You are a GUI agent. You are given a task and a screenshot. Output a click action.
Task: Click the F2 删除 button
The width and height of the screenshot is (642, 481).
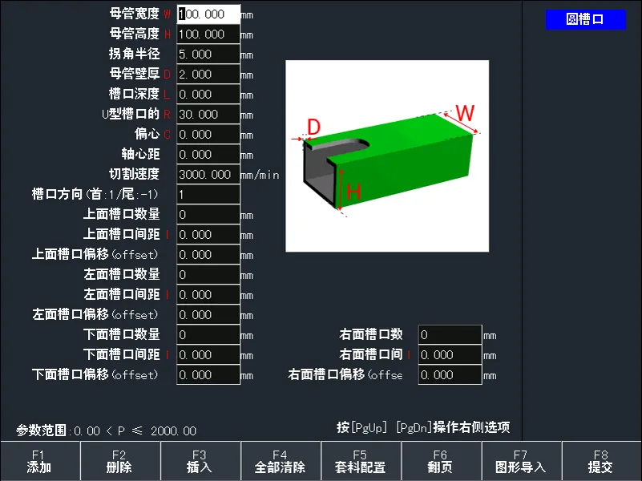pyautogui.click(x=120, y=461)
